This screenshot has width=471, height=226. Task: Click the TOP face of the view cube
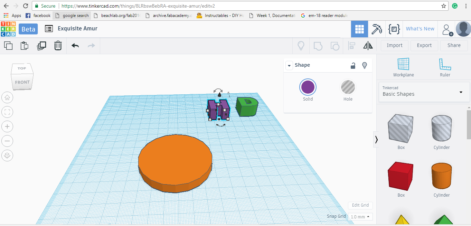tap(22, 68)
